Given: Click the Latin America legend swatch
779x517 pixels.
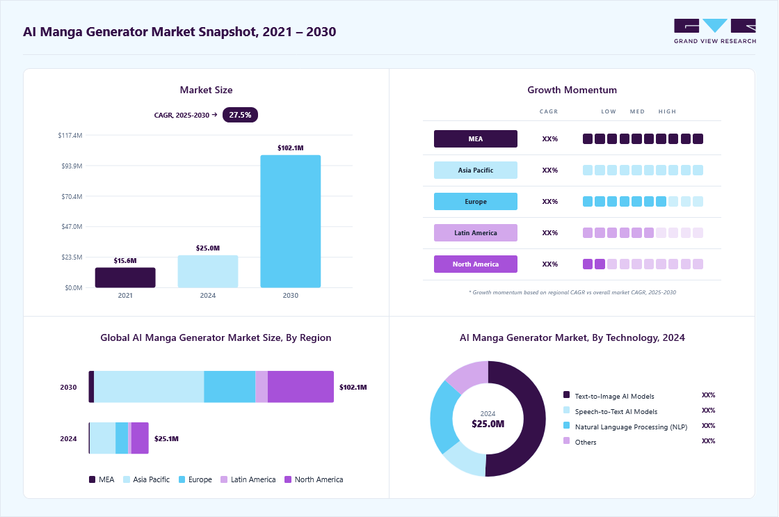Looking at the screenshot, I should (224, 479).
